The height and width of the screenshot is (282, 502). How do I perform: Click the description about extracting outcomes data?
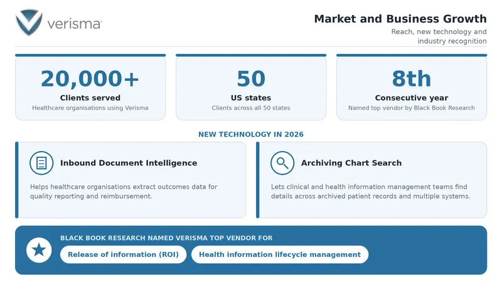coord(124,192)
